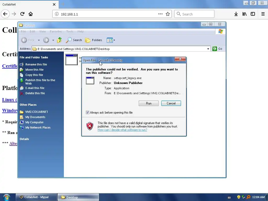The image size is (268, 201).
Task: Bookmark this page with star icon
Action: pos(168,14)
